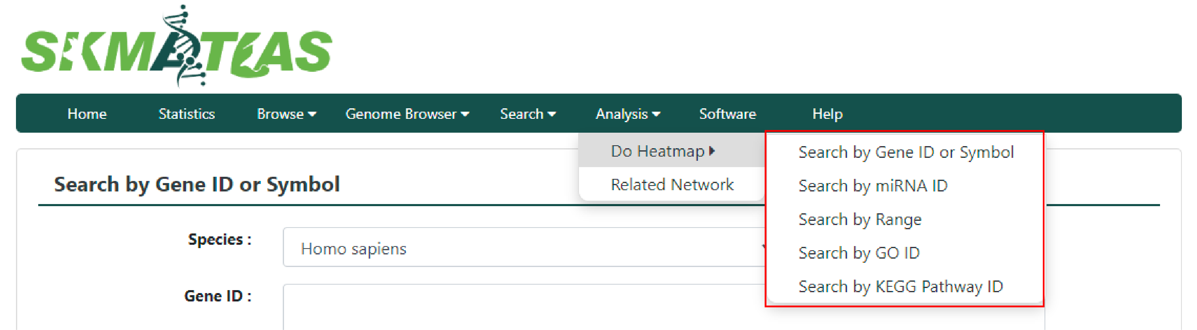Click the Search by Gene ID or Symbol heading

(197, 184)
